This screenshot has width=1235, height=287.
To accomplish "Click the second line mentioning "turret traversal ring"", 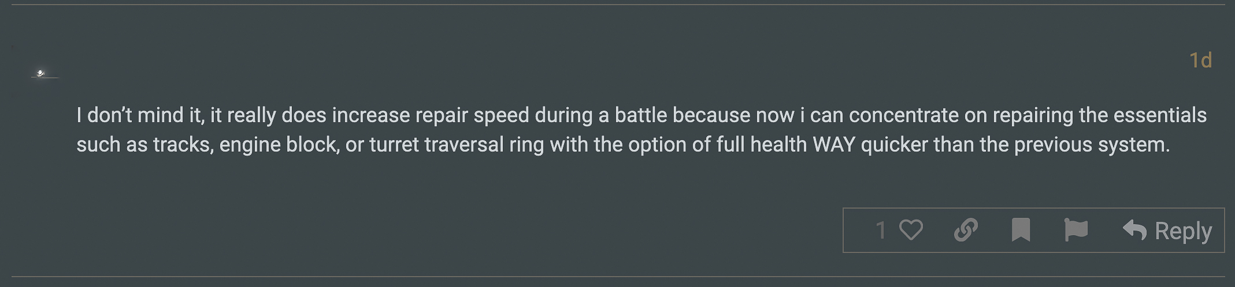I will tap(457, 145).
